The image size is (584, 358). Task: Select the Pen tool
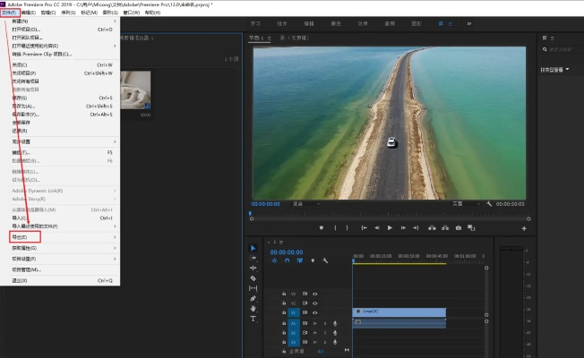[x=253, y=298]
